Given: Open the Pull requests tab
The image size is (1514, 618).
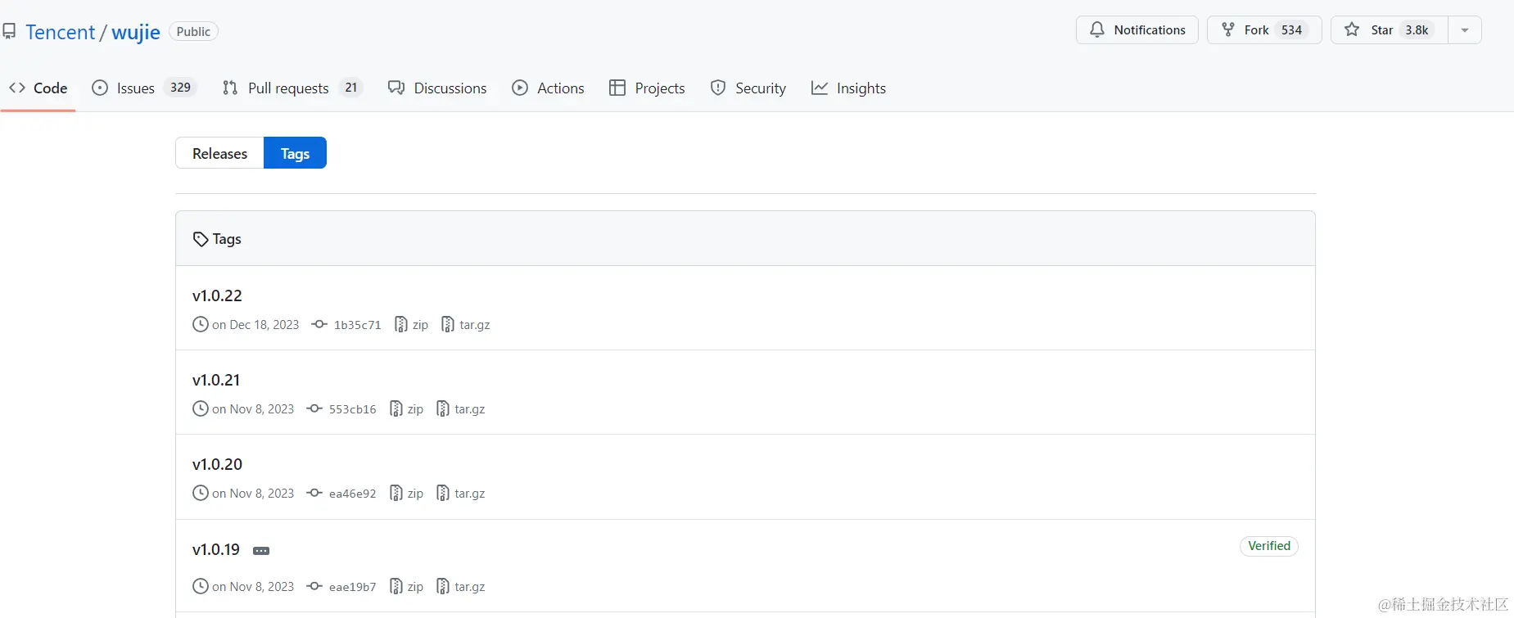Looking at the screenshot, I should (x=292, y=88).
